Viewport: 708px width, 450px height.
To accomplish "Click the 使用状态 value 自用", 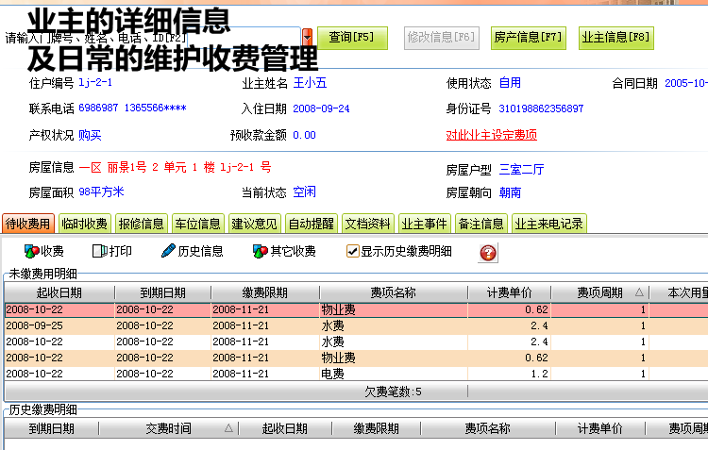I will (x=510, y=83).
